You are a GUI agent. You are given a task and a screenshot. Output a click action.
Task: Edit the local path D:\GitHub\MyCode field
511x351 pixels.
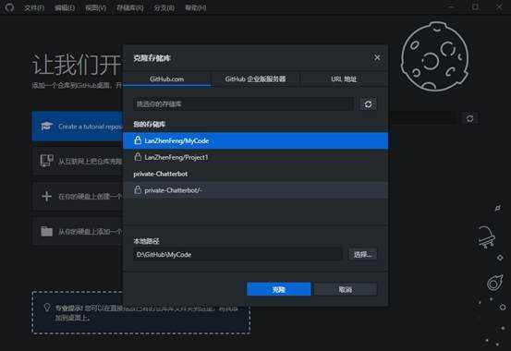pos(237,255)
